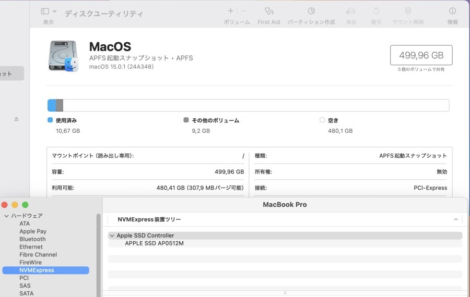Click the 無効 ownership value
Screen dimensions: 470x297
pyautogui.click(x=442, y=171)
